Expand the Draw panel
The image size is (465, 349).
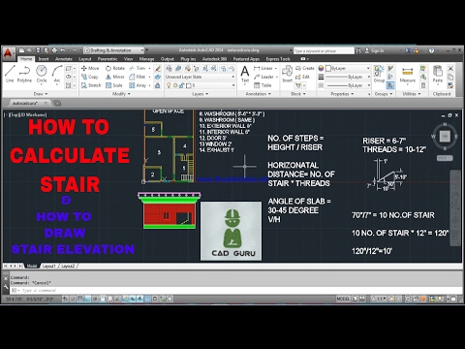41,94
